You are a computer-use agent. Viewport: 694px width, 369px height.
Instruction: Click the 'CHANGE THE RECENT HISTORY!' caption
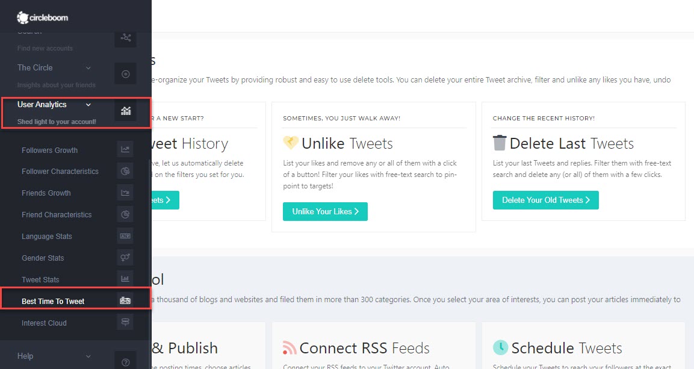544,118
